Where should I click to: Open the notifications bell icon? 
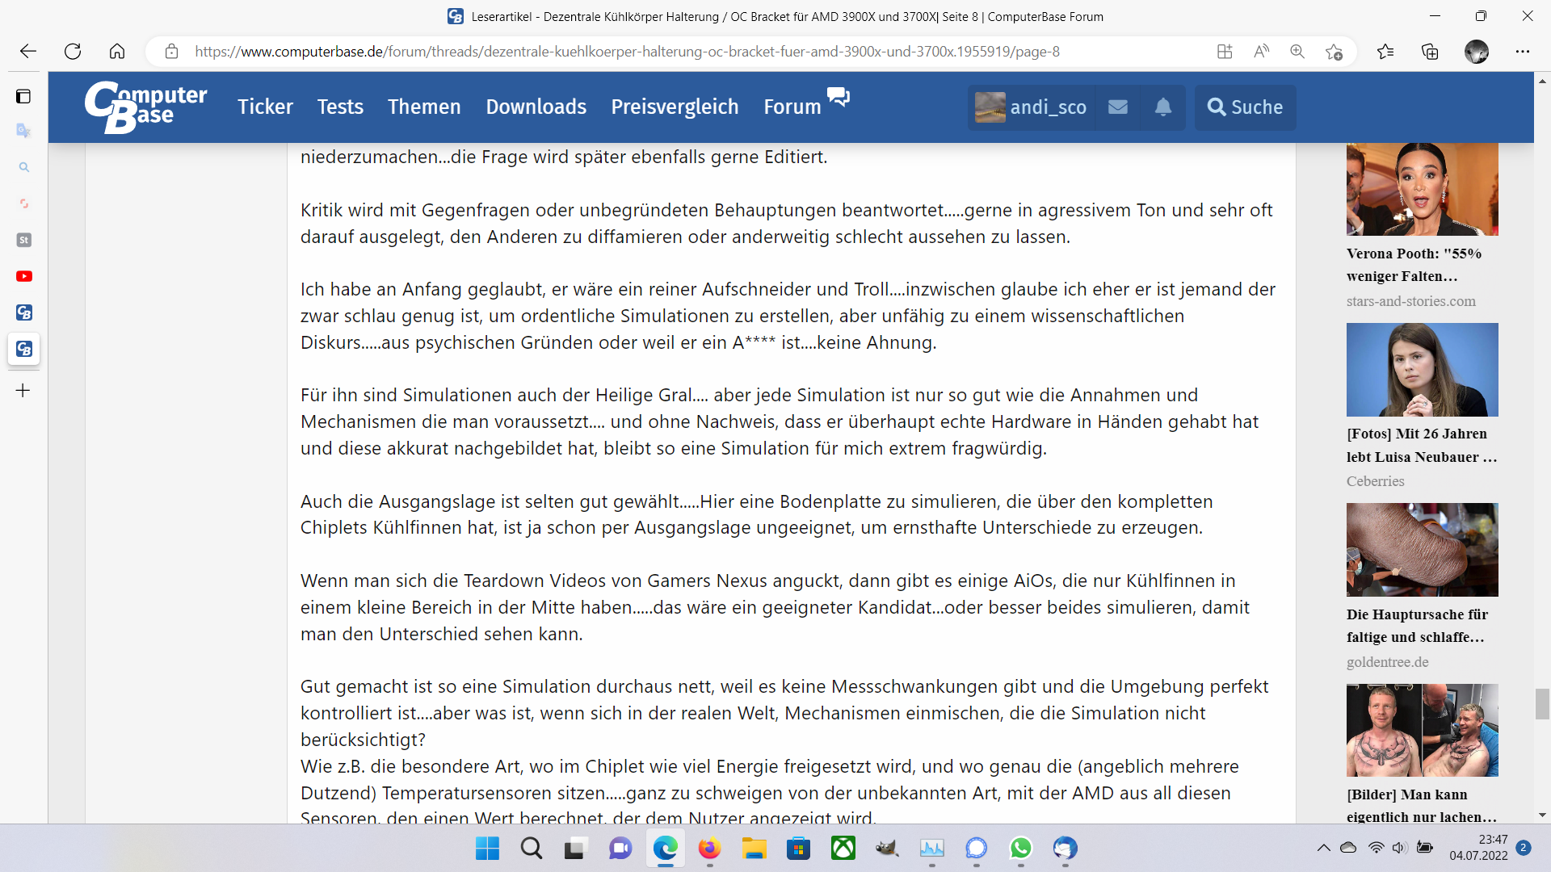pos(1163,107)
